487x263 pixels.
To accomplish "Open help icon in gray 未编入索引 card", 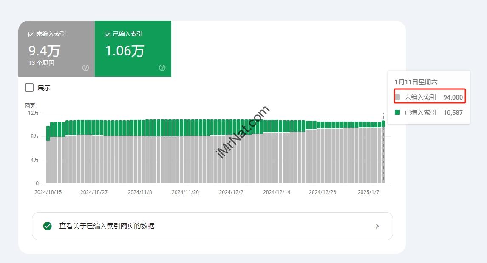I will [x=85, y=68].
